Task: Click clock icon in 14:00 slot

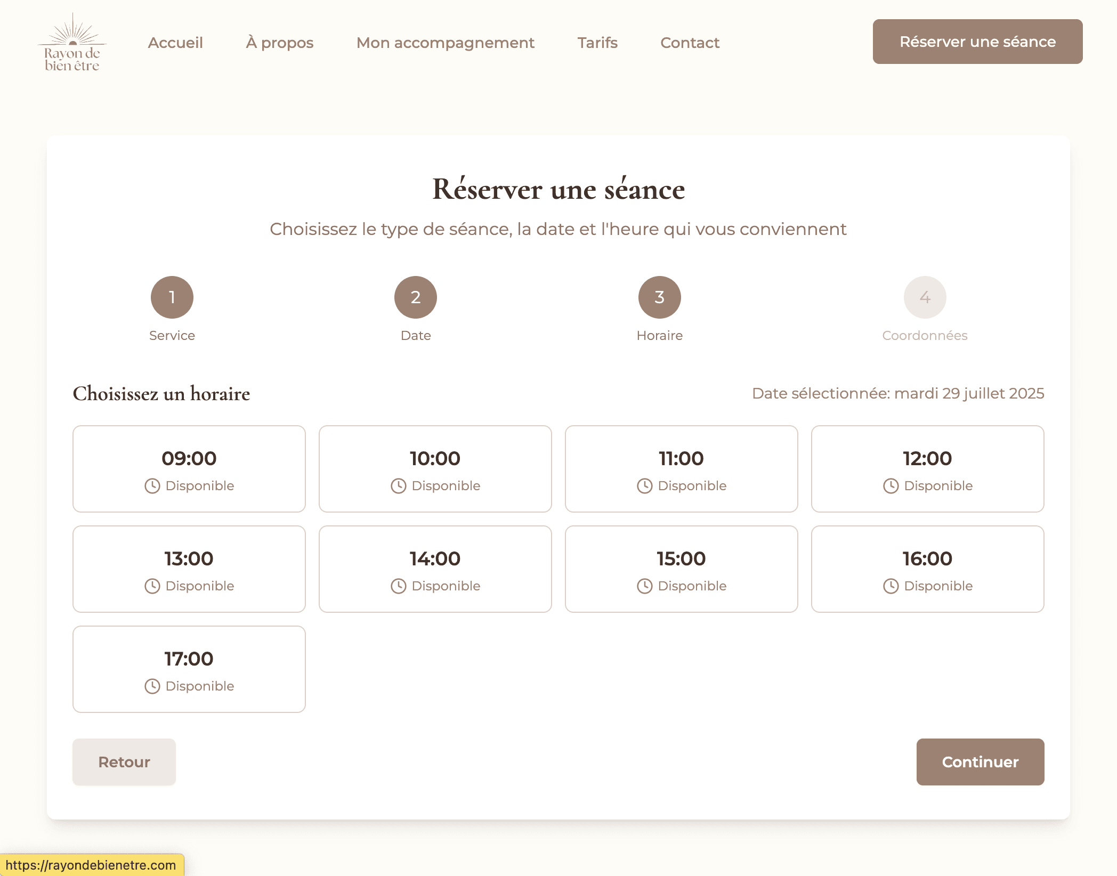Action: pyautogui.click(x=399, y=586)
